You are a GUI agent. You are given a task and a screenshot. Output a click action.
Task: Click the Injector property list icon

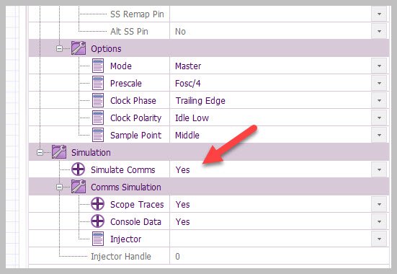[x=98, y=239]
